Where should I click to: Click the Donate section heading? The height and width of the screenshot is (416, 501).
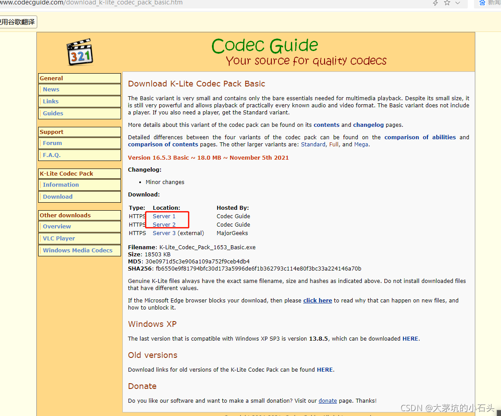coord(142,386)
